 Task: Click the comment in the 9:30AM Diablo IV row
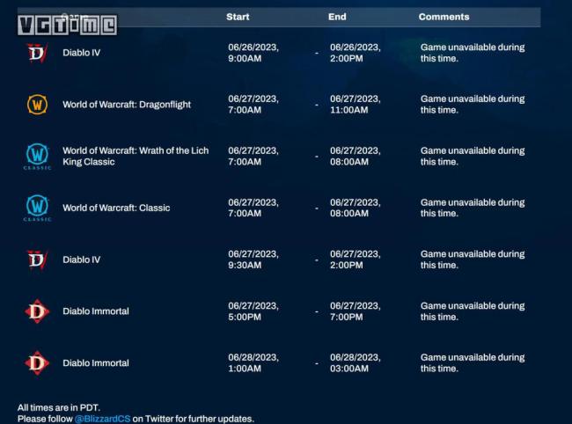[x=473, y=260]
